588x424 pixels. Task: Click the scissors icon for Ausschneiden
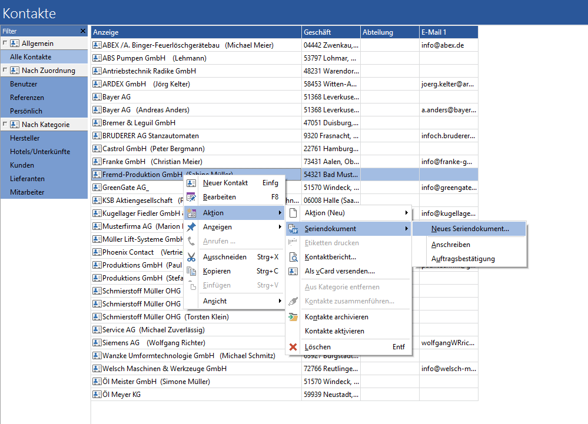coord(191,257)
